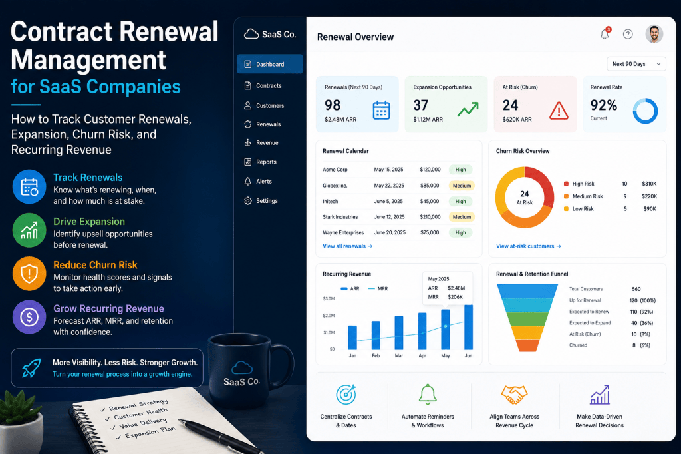Click the rocket icon in growth banner

[x=31, y=368]
